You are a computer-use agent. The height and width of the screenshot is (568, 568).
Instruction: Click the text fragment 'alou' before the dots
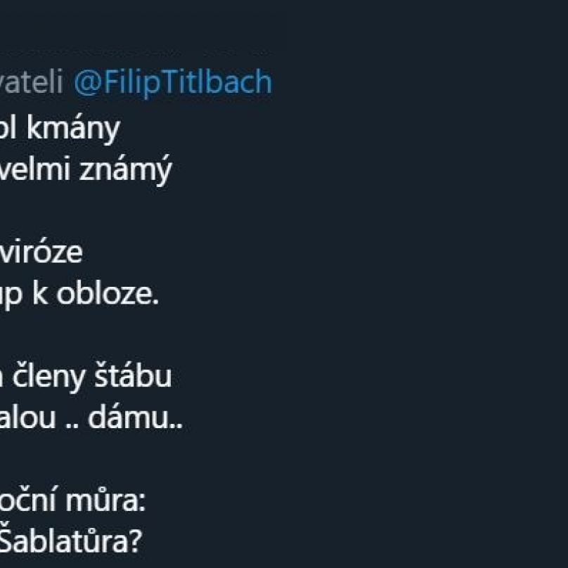click(28, 418)
